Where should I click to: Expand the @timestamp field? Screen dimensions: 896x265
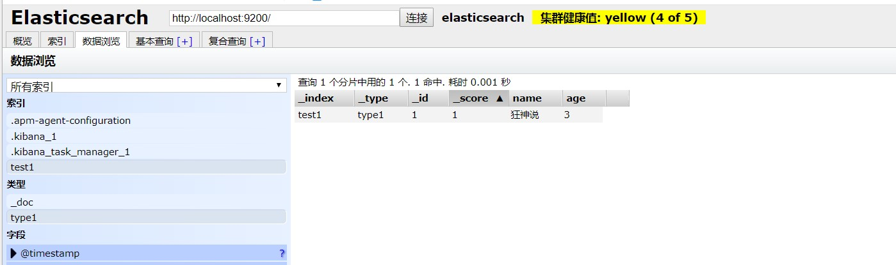(x=14, y=254)
